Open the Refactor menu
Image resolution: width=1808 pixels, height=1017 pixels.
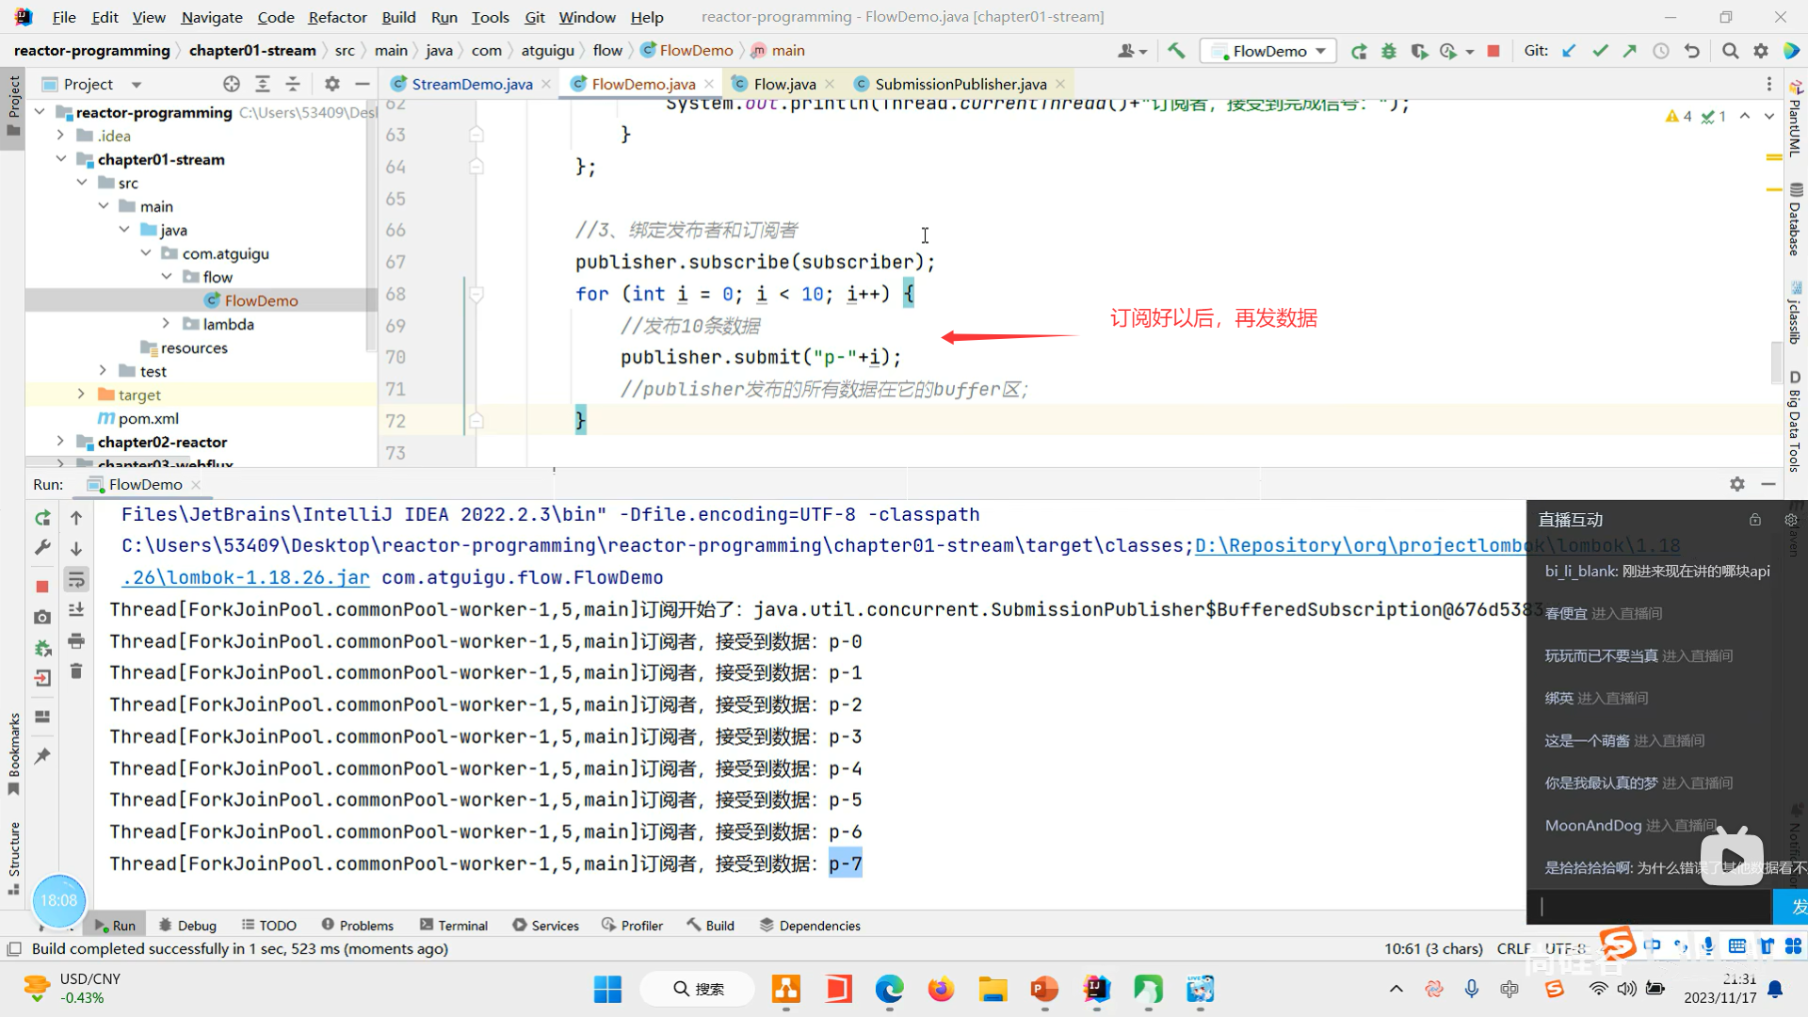337,17
